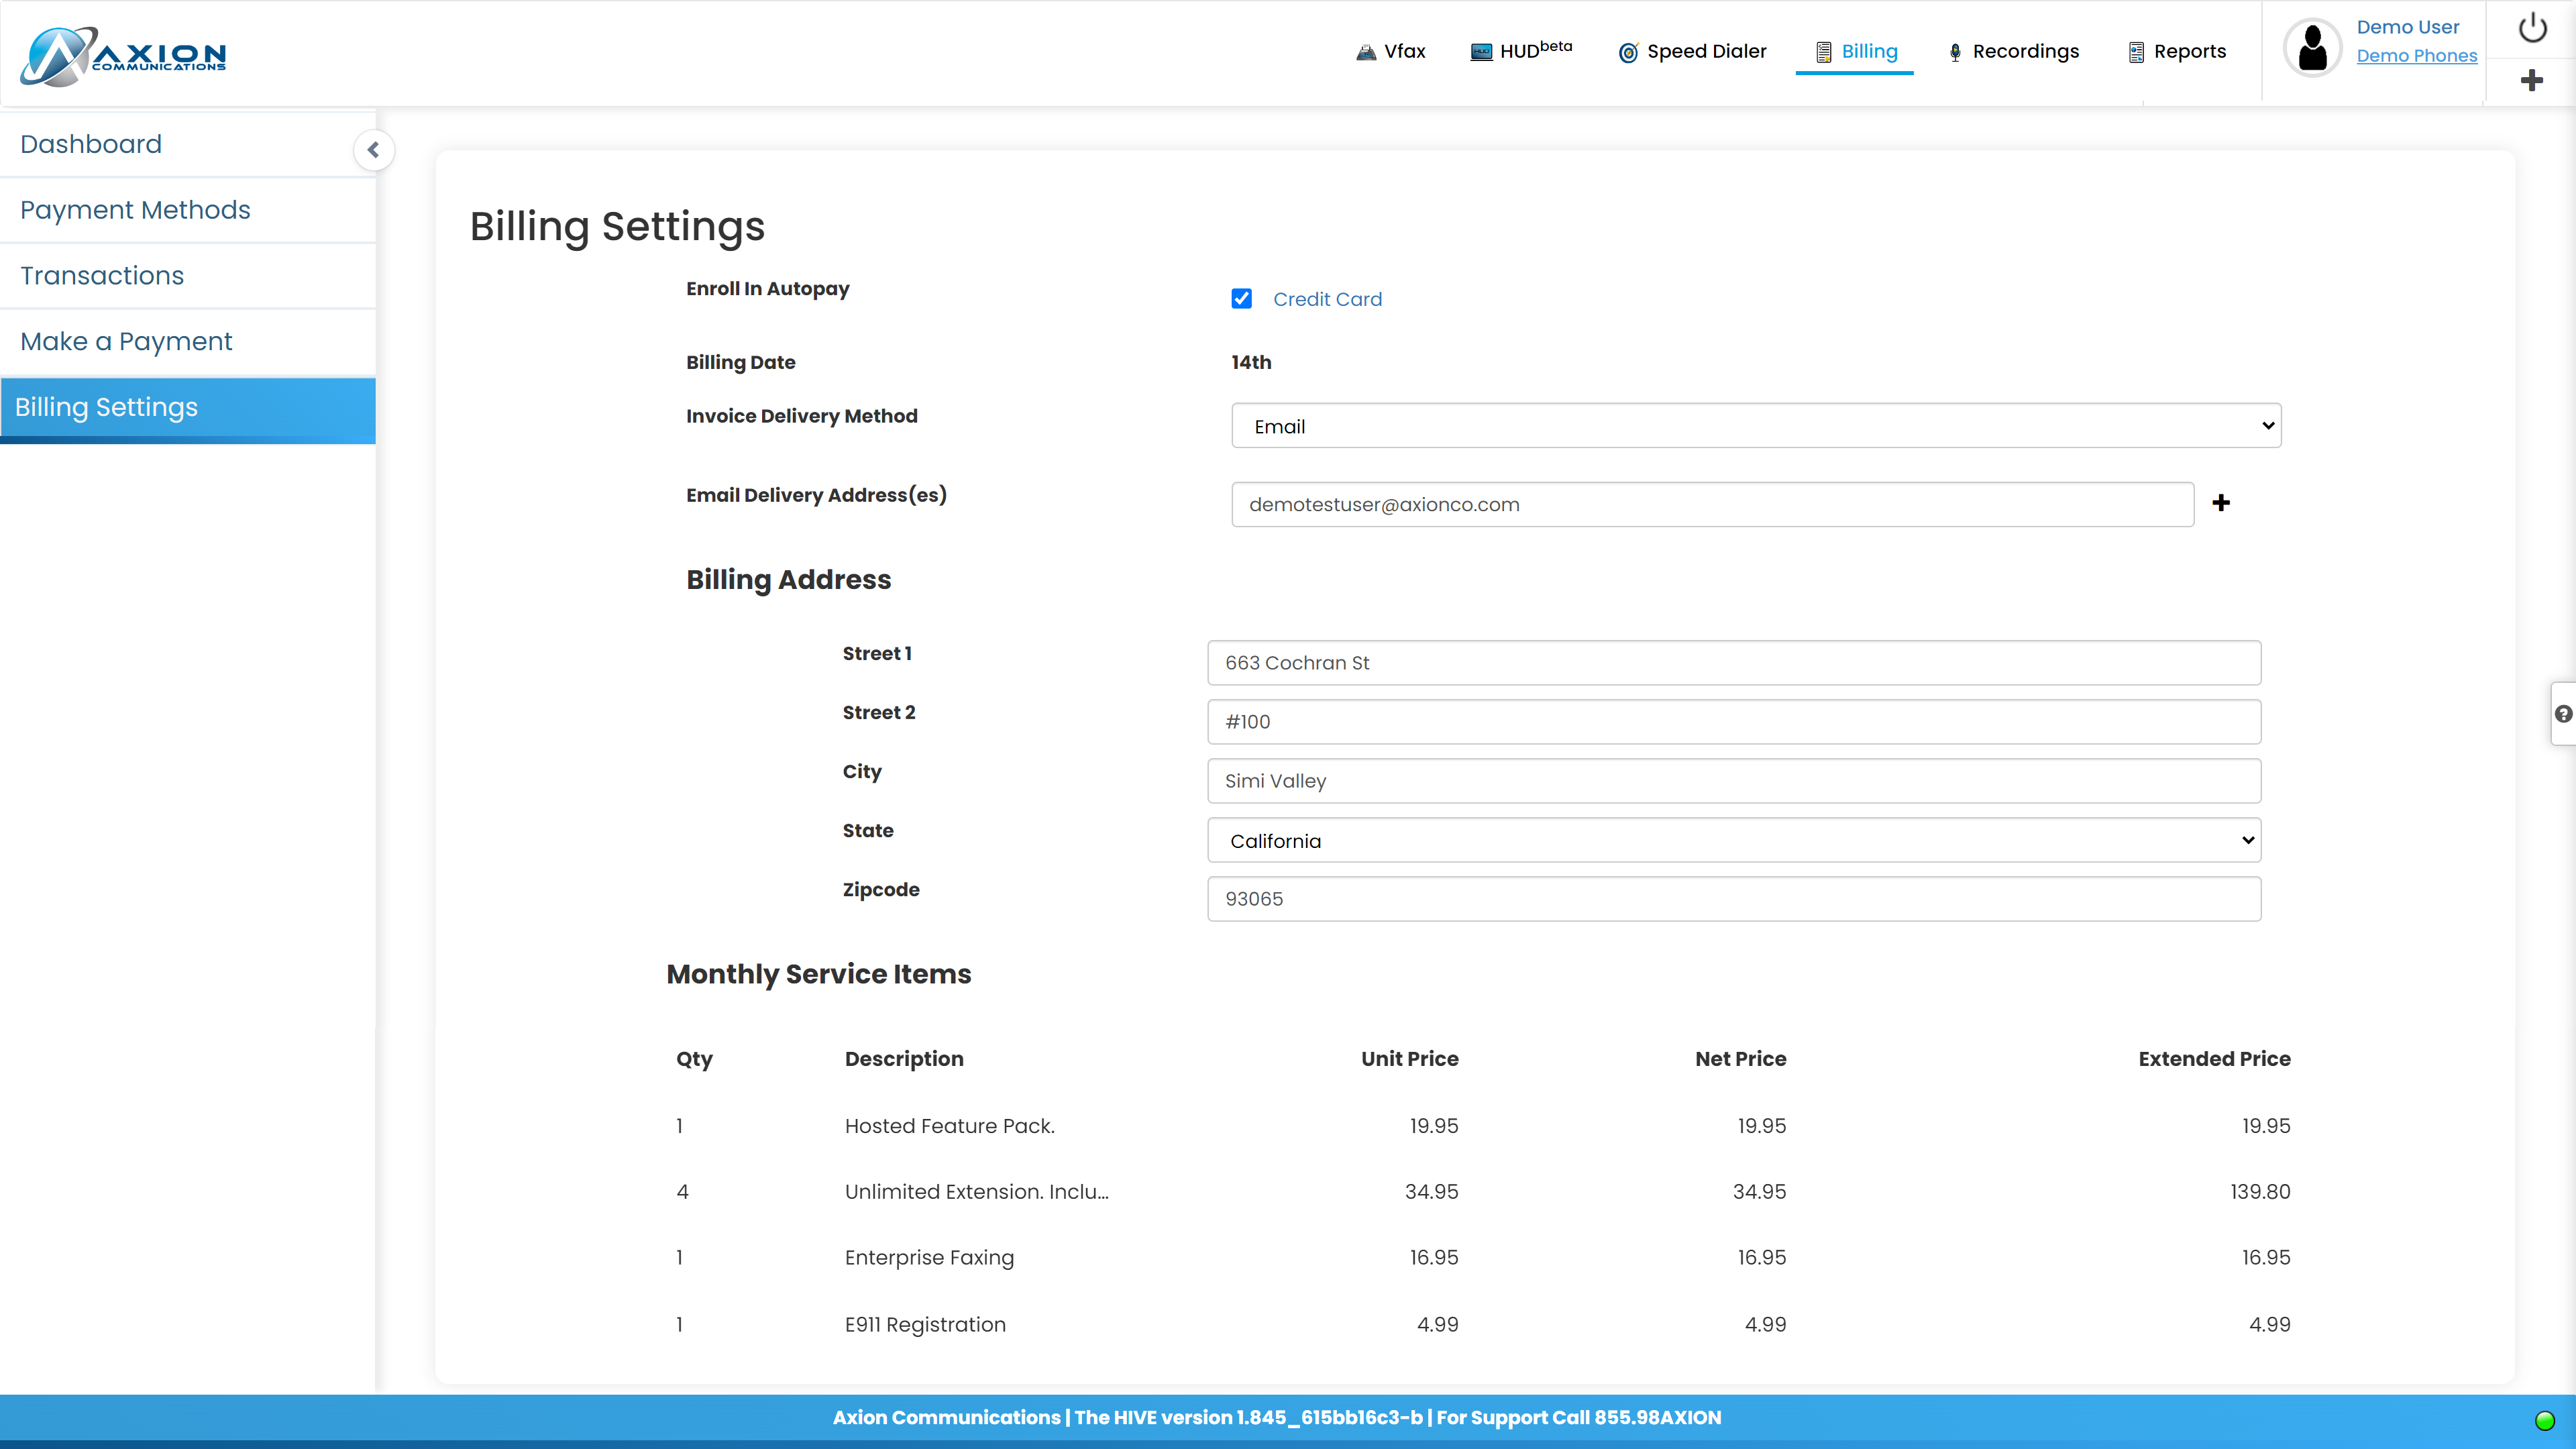Viewport: 2576px width, 1449px height.
Task: Click the Net Price column header
Action: pos(1740,1059)
